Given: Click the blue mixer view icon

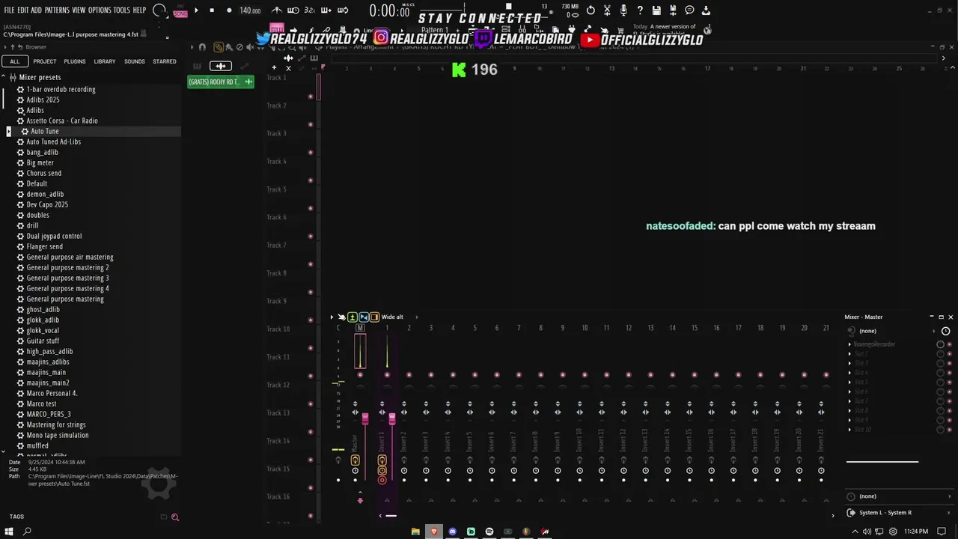Looking at the screenshot, I should click(x=363, y=317).
